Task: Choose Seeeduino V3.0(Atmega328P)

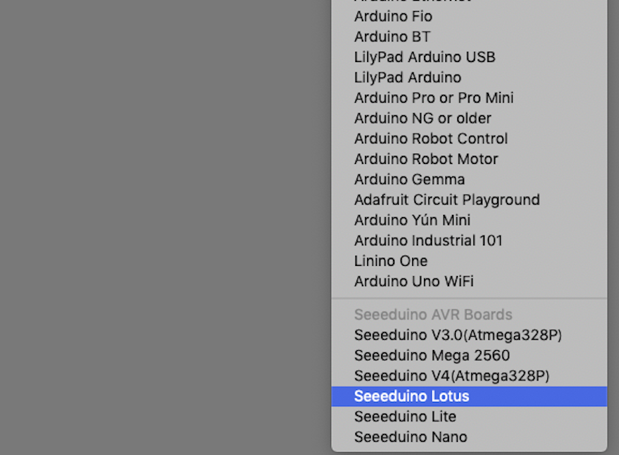Action: point(458,335)
